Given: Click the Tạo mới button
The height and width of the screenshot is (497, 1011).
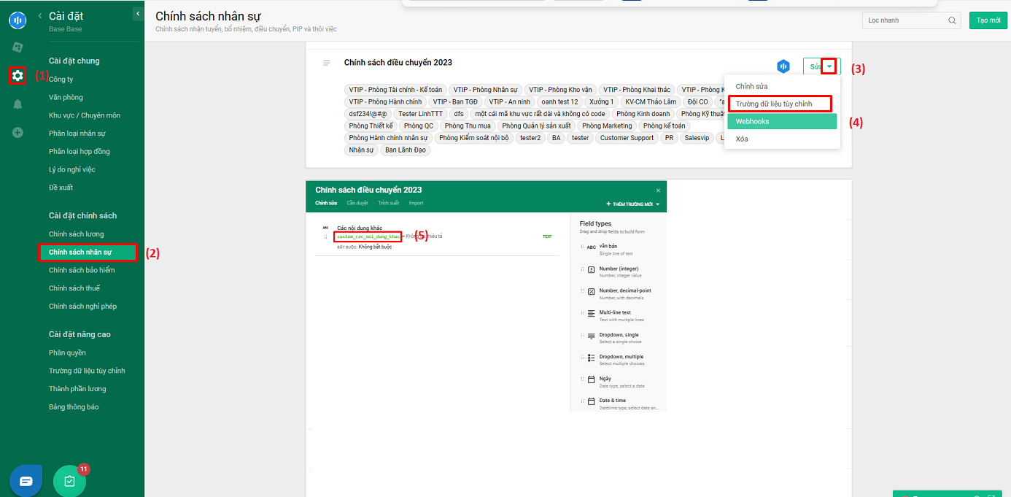Looking at the screenshot, I should pos(988,20).
